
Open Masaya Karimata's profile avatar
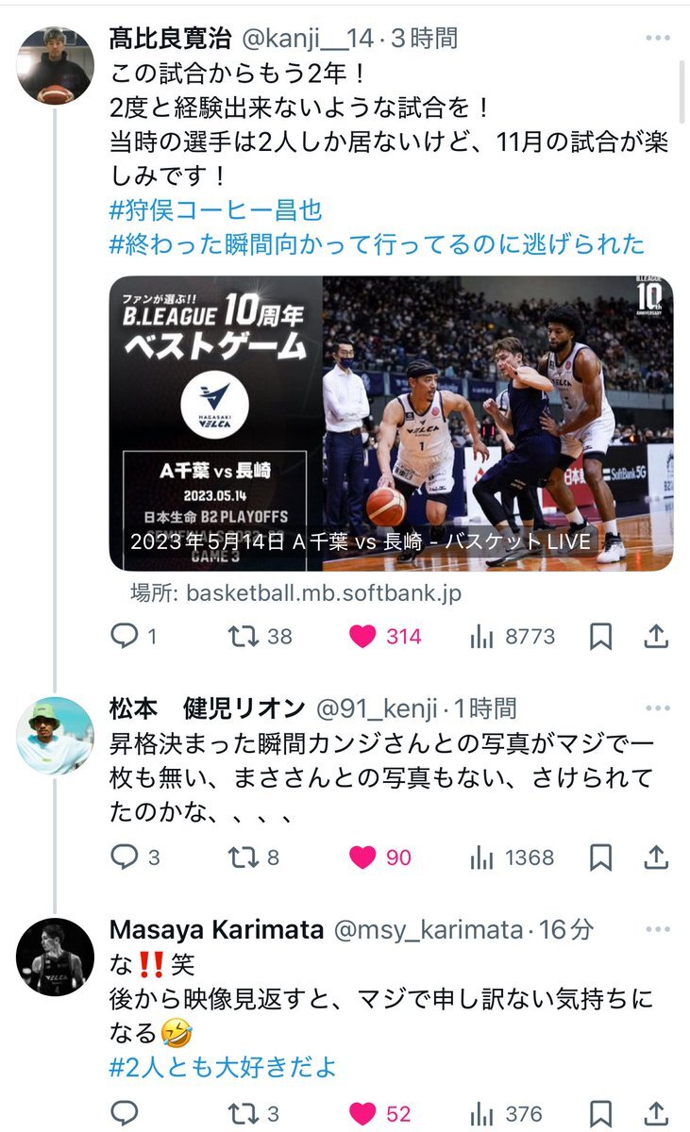tap(56, 957)
